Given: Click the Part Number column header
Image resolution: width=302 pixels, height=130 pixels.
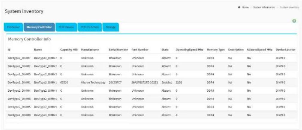Looking at the screenshot, I should [140, 49].
